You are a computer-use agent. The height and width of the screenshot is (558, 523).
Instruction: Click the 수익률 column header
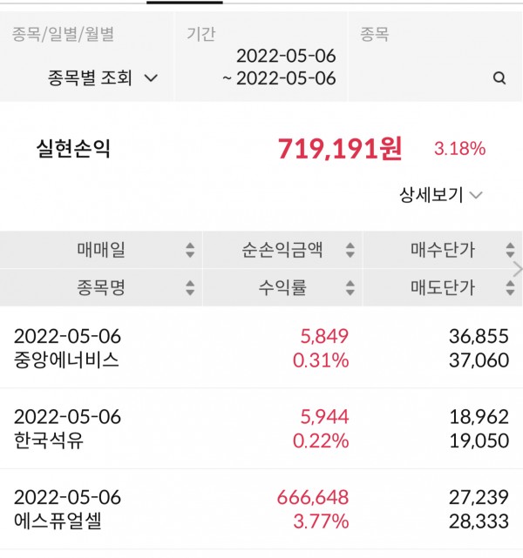pos(281,287)
